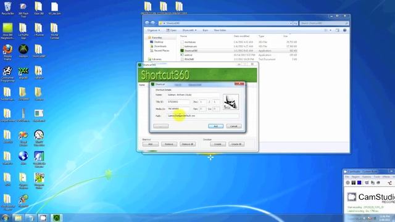395x222 pixels.
Task: Open the Windows Start menu
Action: pos(6,218)
